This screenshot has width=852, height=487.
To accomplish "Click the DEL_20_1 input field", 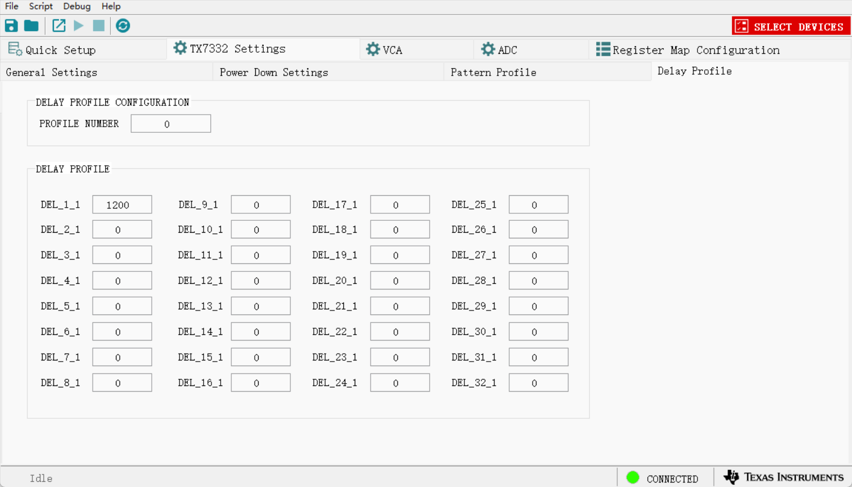I will pos(400,280).
